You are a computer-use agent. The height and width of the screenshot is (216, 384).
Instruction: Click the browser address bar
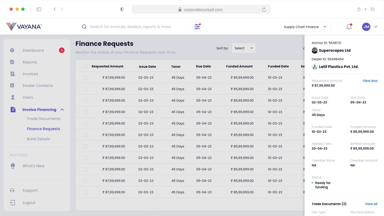[201, 10]
